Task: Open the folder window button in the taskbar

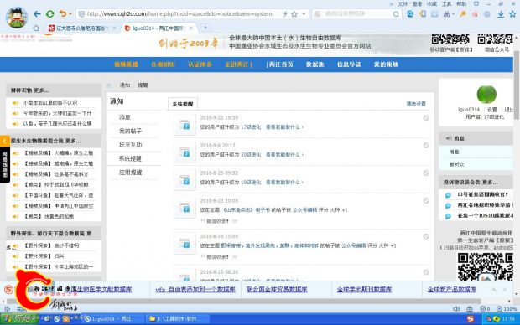Action: coord(177,318)
